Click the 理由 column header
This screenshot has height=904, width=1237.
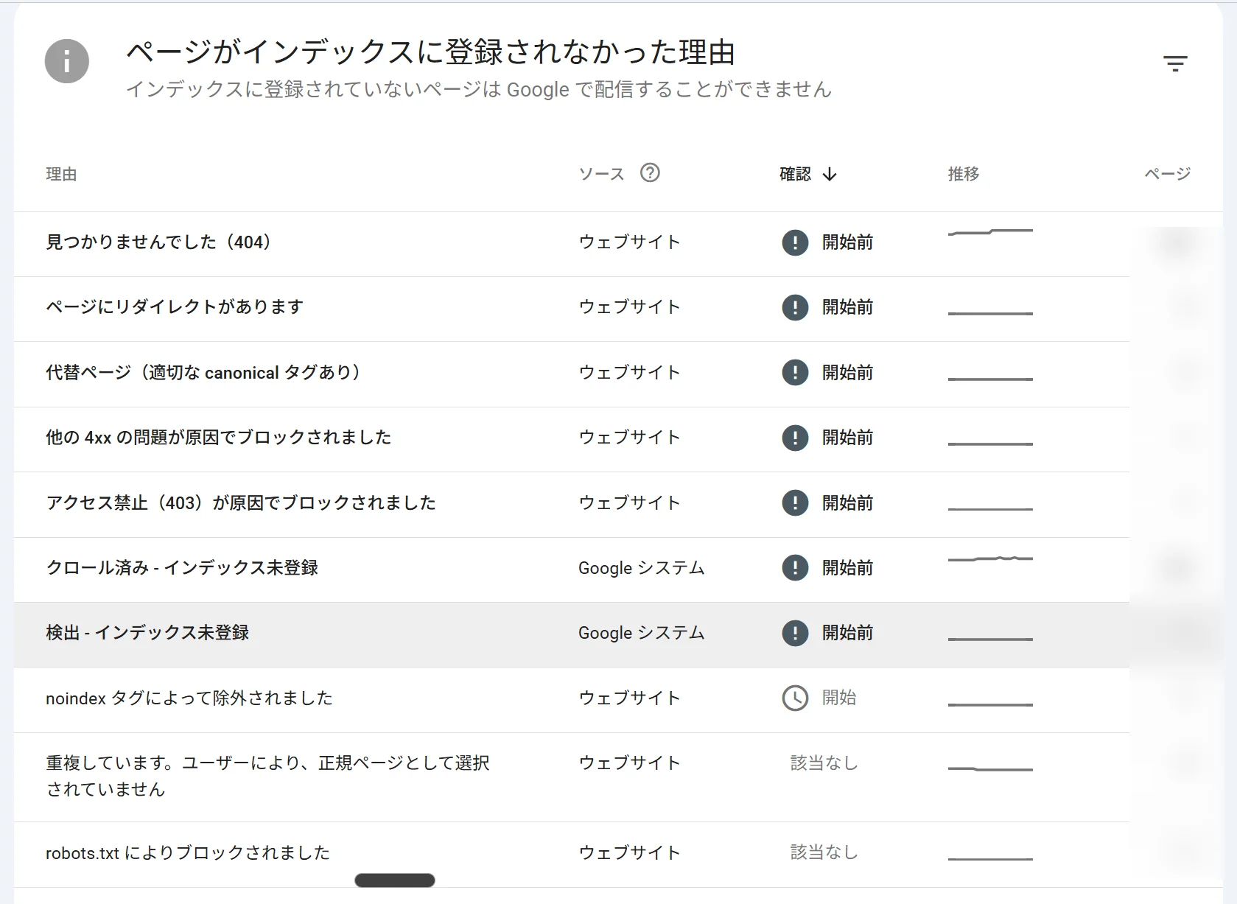61,174
